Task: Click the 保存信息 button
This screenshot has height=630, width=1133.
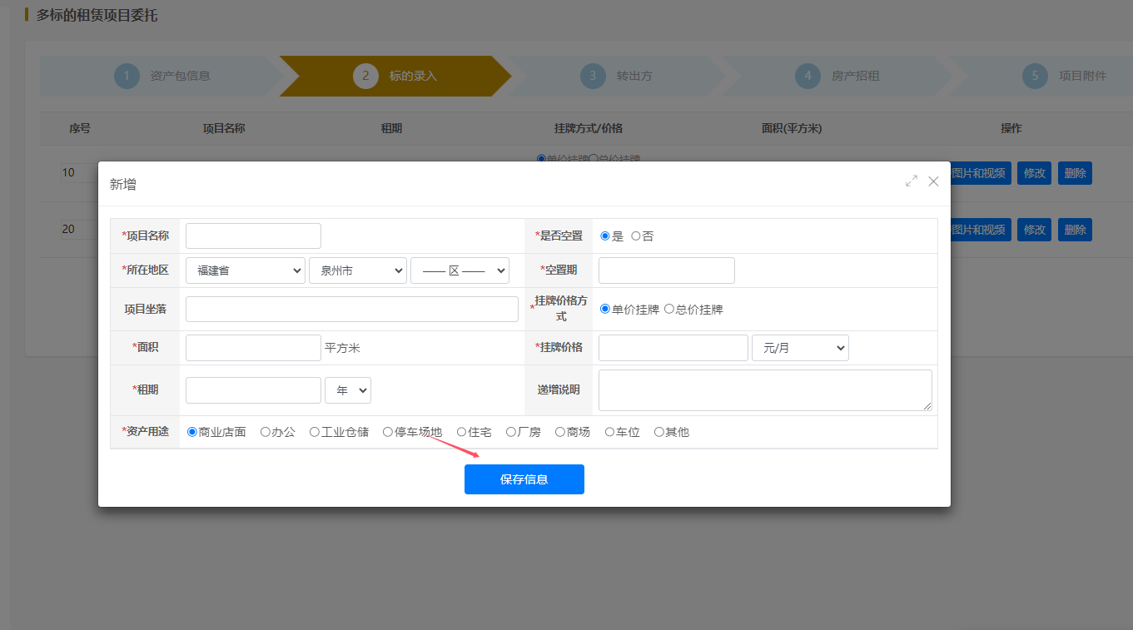Action: (x=524, y=479)
